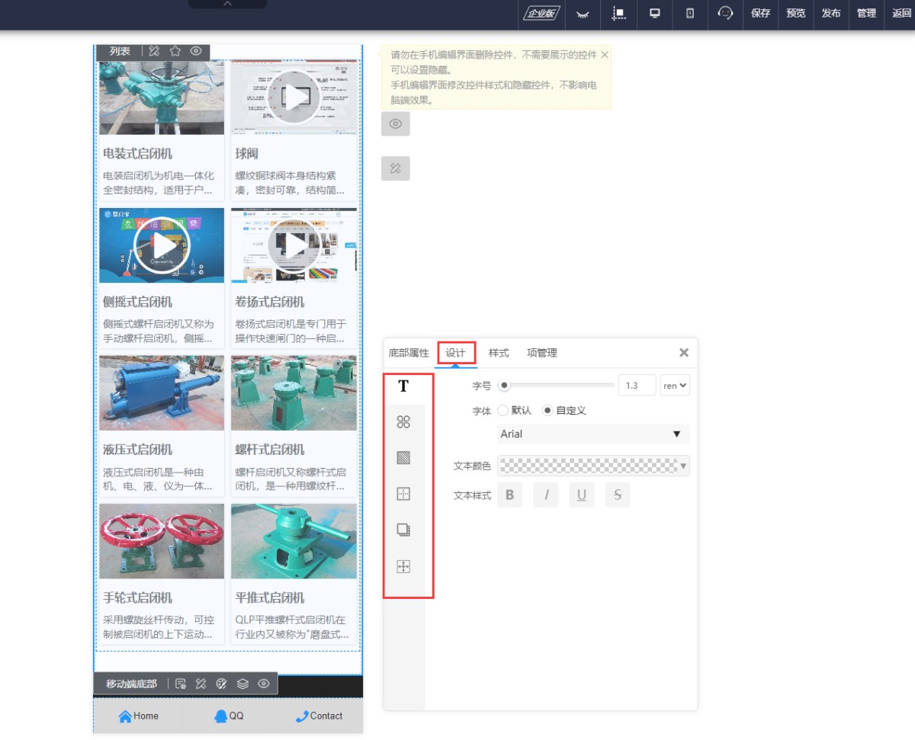
Task: Switch to desktop view in top toolbar
Action: pos(654,13)
